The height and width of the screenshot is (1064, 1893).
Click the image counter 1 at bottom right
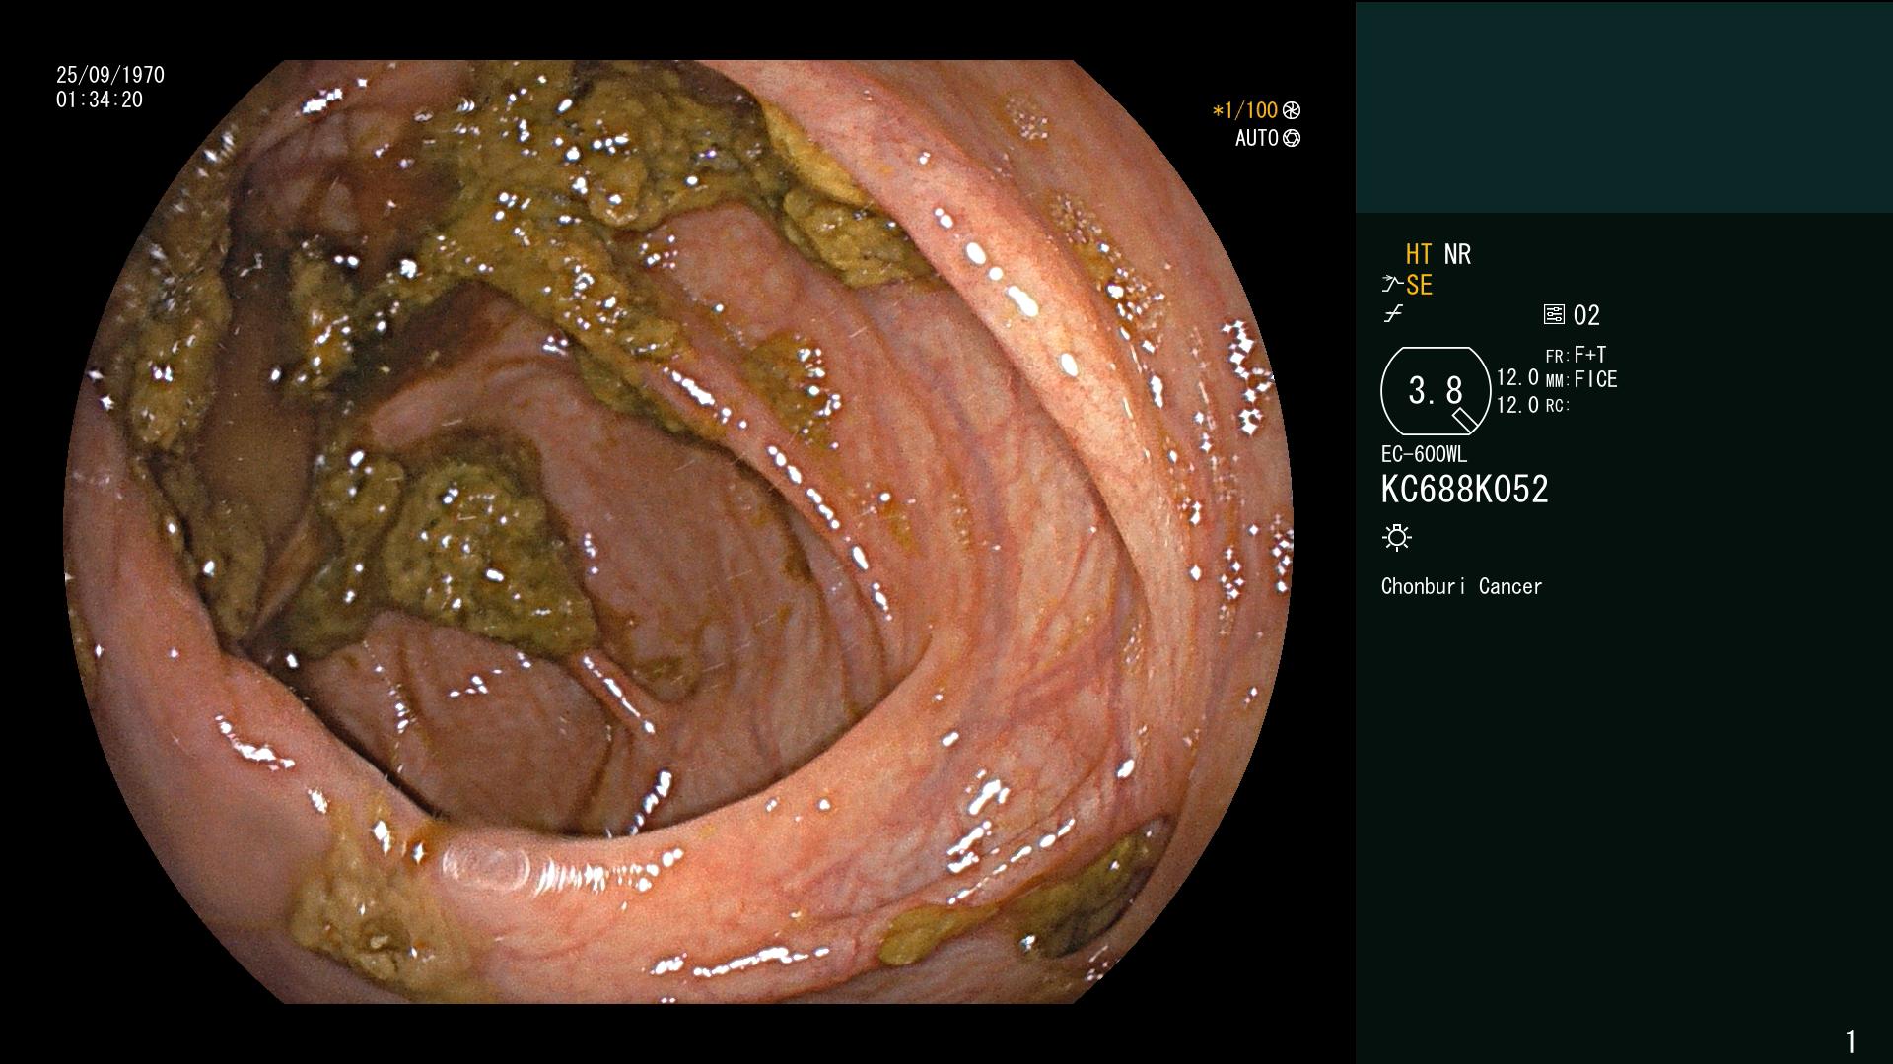[1851, 1040]
